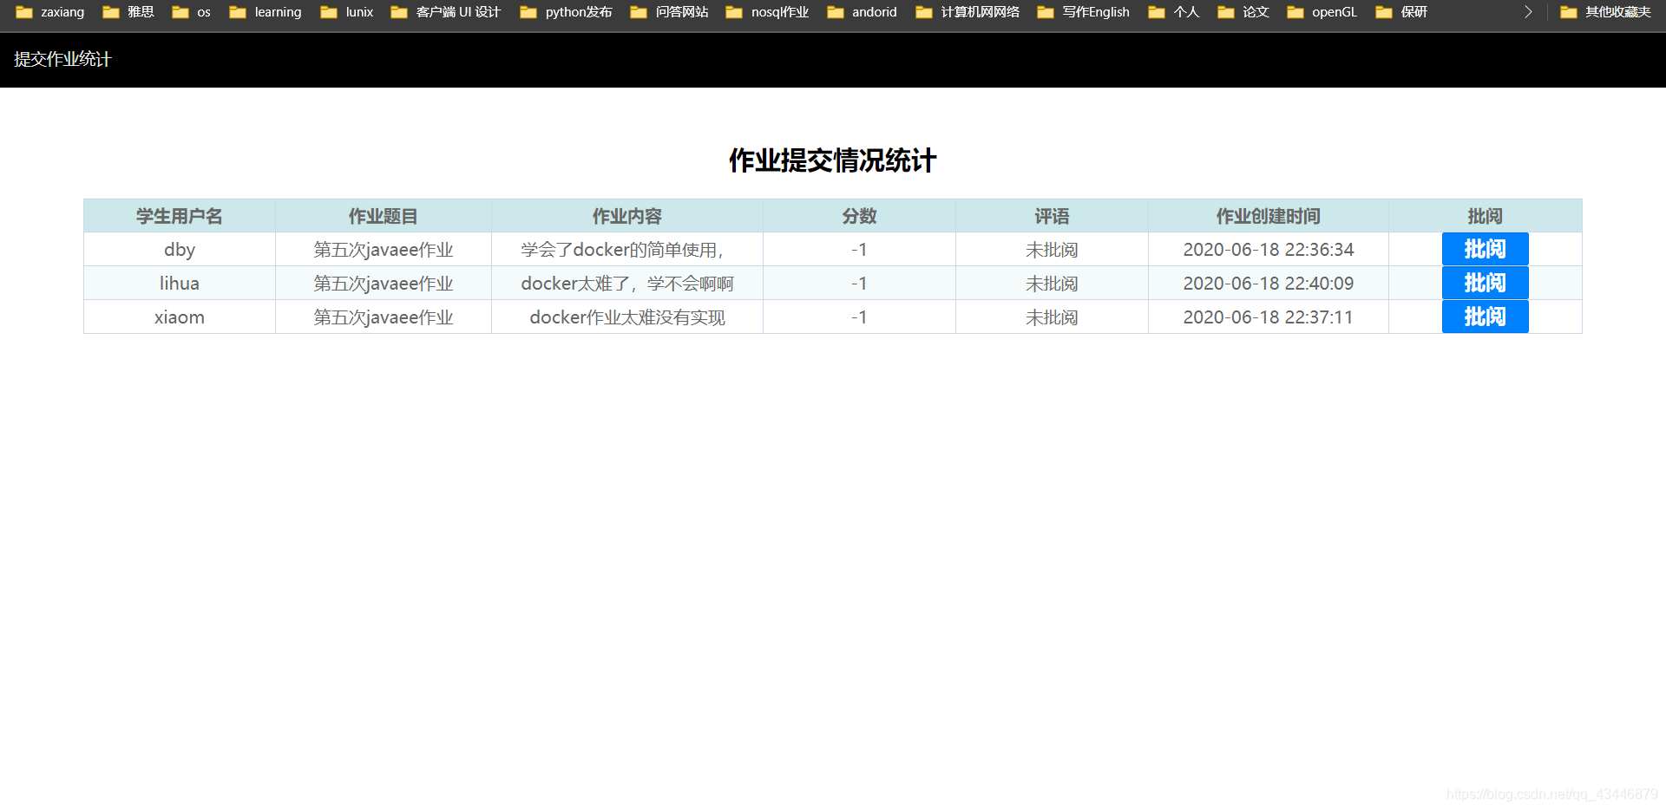The width and height of the screenshot is (1666, 810).
Task: Click the -1 score in dby's row
Action: coord(859,250)
